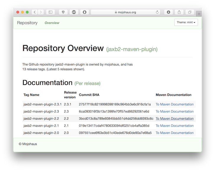Click tag name jaxb2-maven-plugin-2.3.1
Screen dimensions: 215x171
(42, 104)
